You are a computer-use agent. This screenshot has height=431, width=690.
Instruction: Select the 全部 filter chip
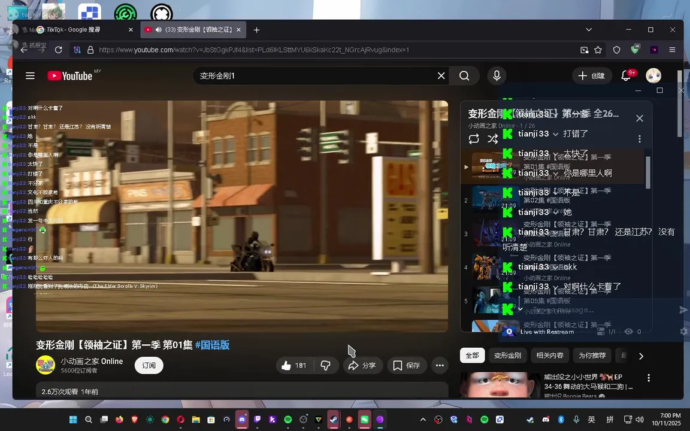point(472,356)
